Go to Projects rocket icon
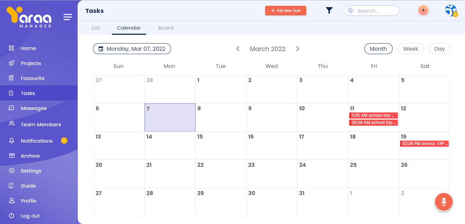Image resolution: width=465 pixels, height=224 pixels. (x=12, y=63)
